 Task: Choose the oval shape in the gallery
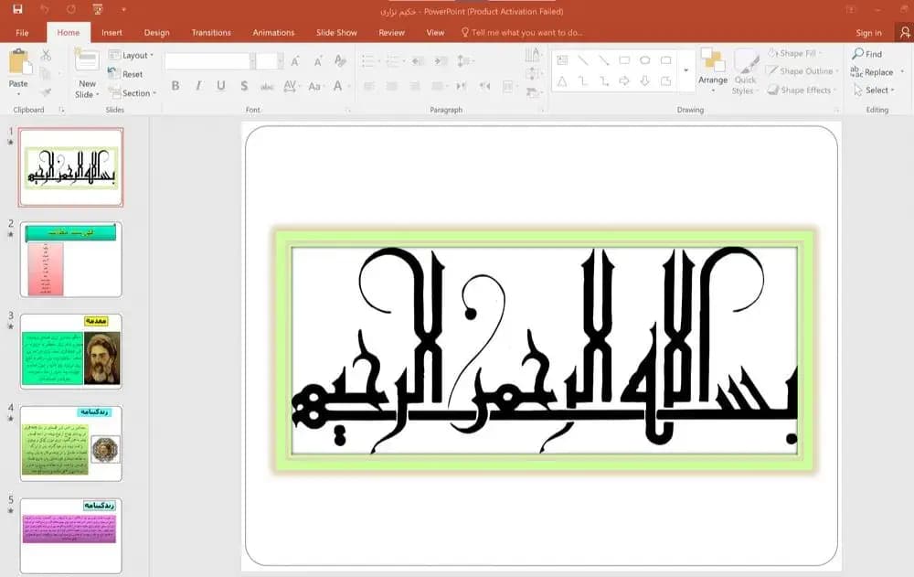[644, 60]
